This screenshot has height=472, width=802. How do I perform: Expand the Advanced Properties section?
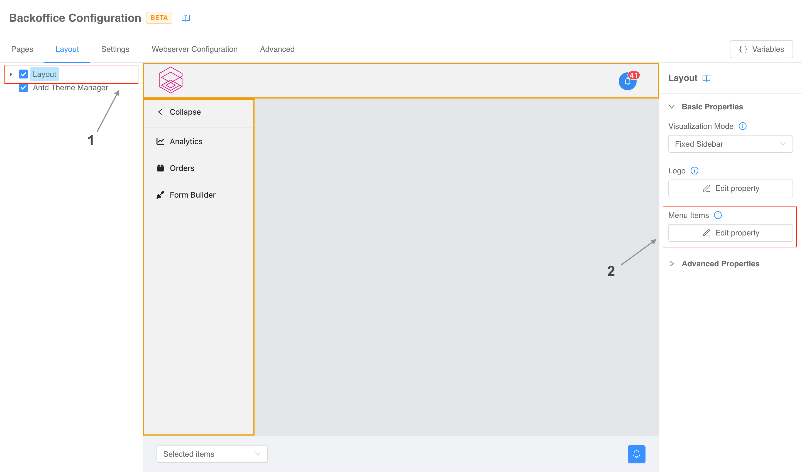coord(720,263)
